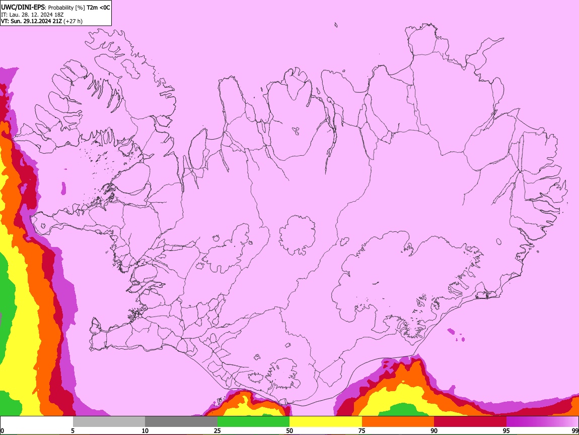Click the 'VT: Sun. 29.12.2024 21Z' line
This screenshot has width=579, height=435.
point(31,21)
